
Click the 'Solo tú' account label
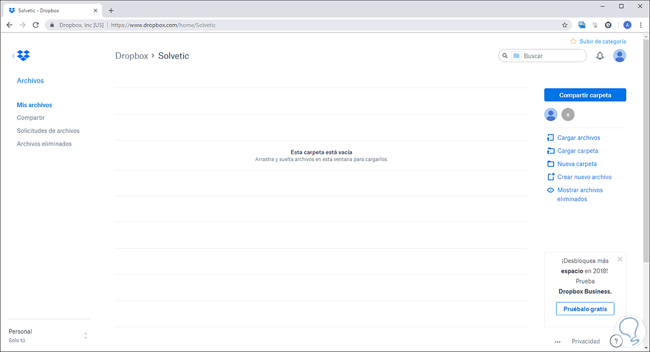click(x=17, y=341)
